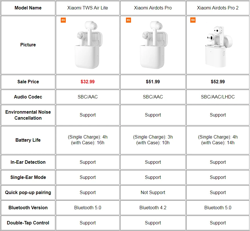The height and width of the screenshot is (231, 250).
Task: Select the Environmental Noise Cancellation row header
Action: click(28, 115)
